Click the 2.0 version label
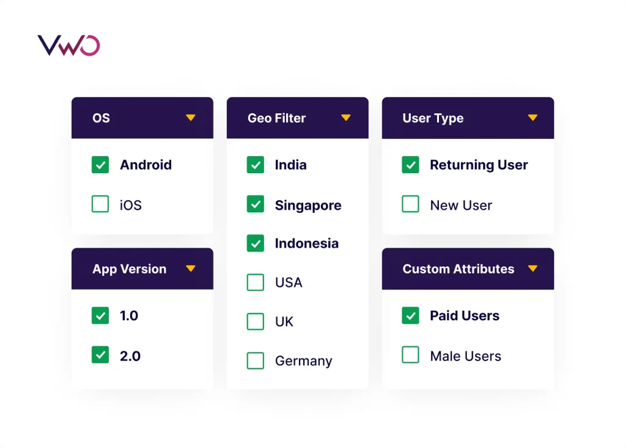Image resolution: width=626 pixels, height=448 pixels. (x=130, y=356)
